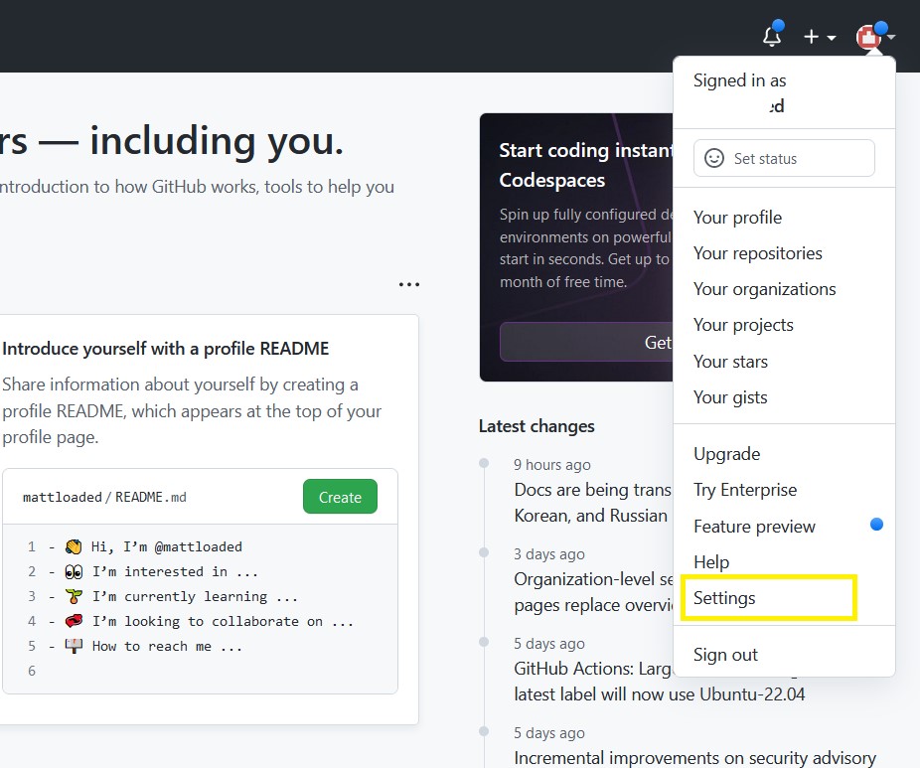The height and width of the screenshot is (768, 920).
Task: Click the Create button for README.md
Action: tap(340, 497)
